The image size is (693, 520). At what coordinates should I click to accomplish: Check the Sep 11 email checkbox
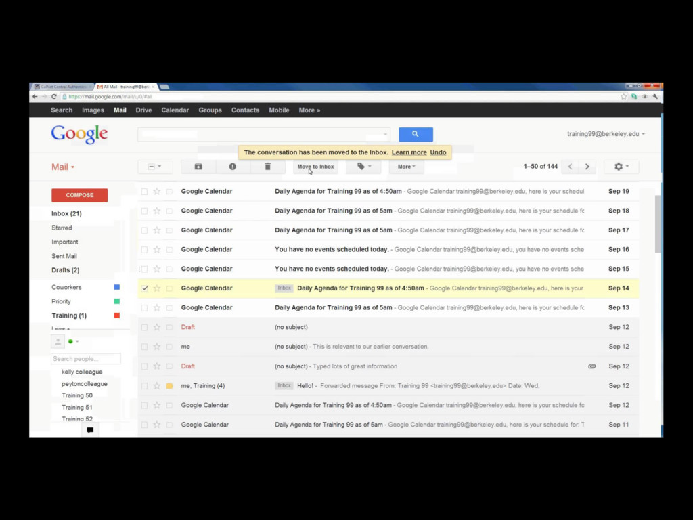click(x=145, y=425)
